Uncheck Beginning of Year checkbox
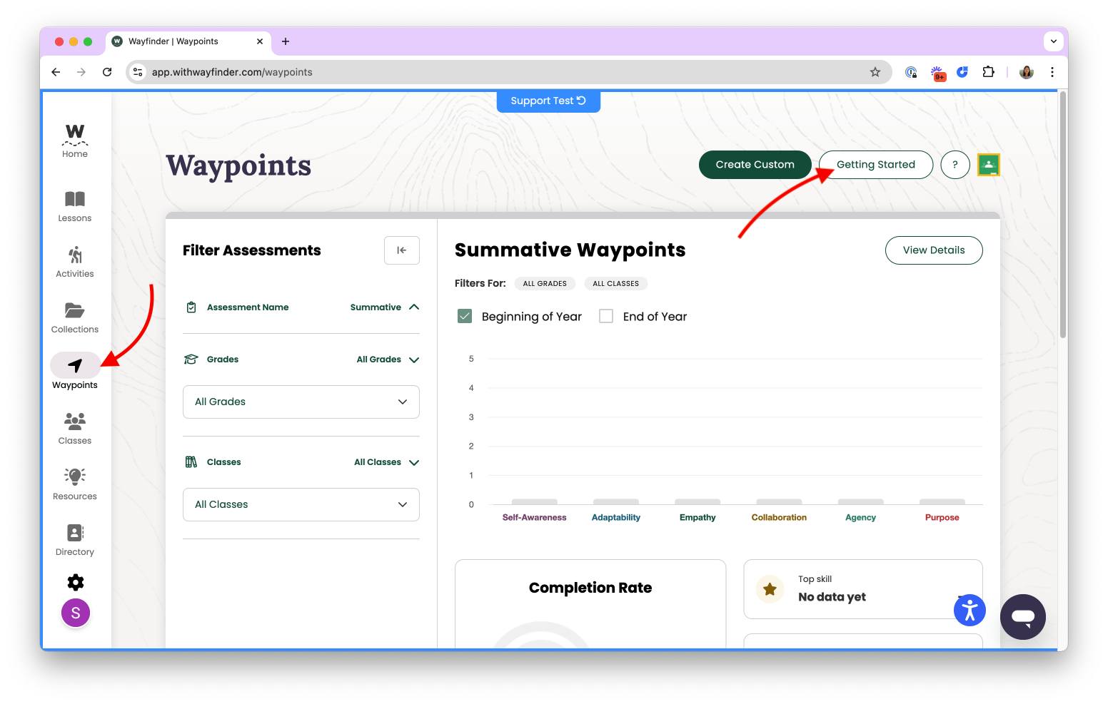The width and height of the screenshot is (1108, 704). [464, 315]
